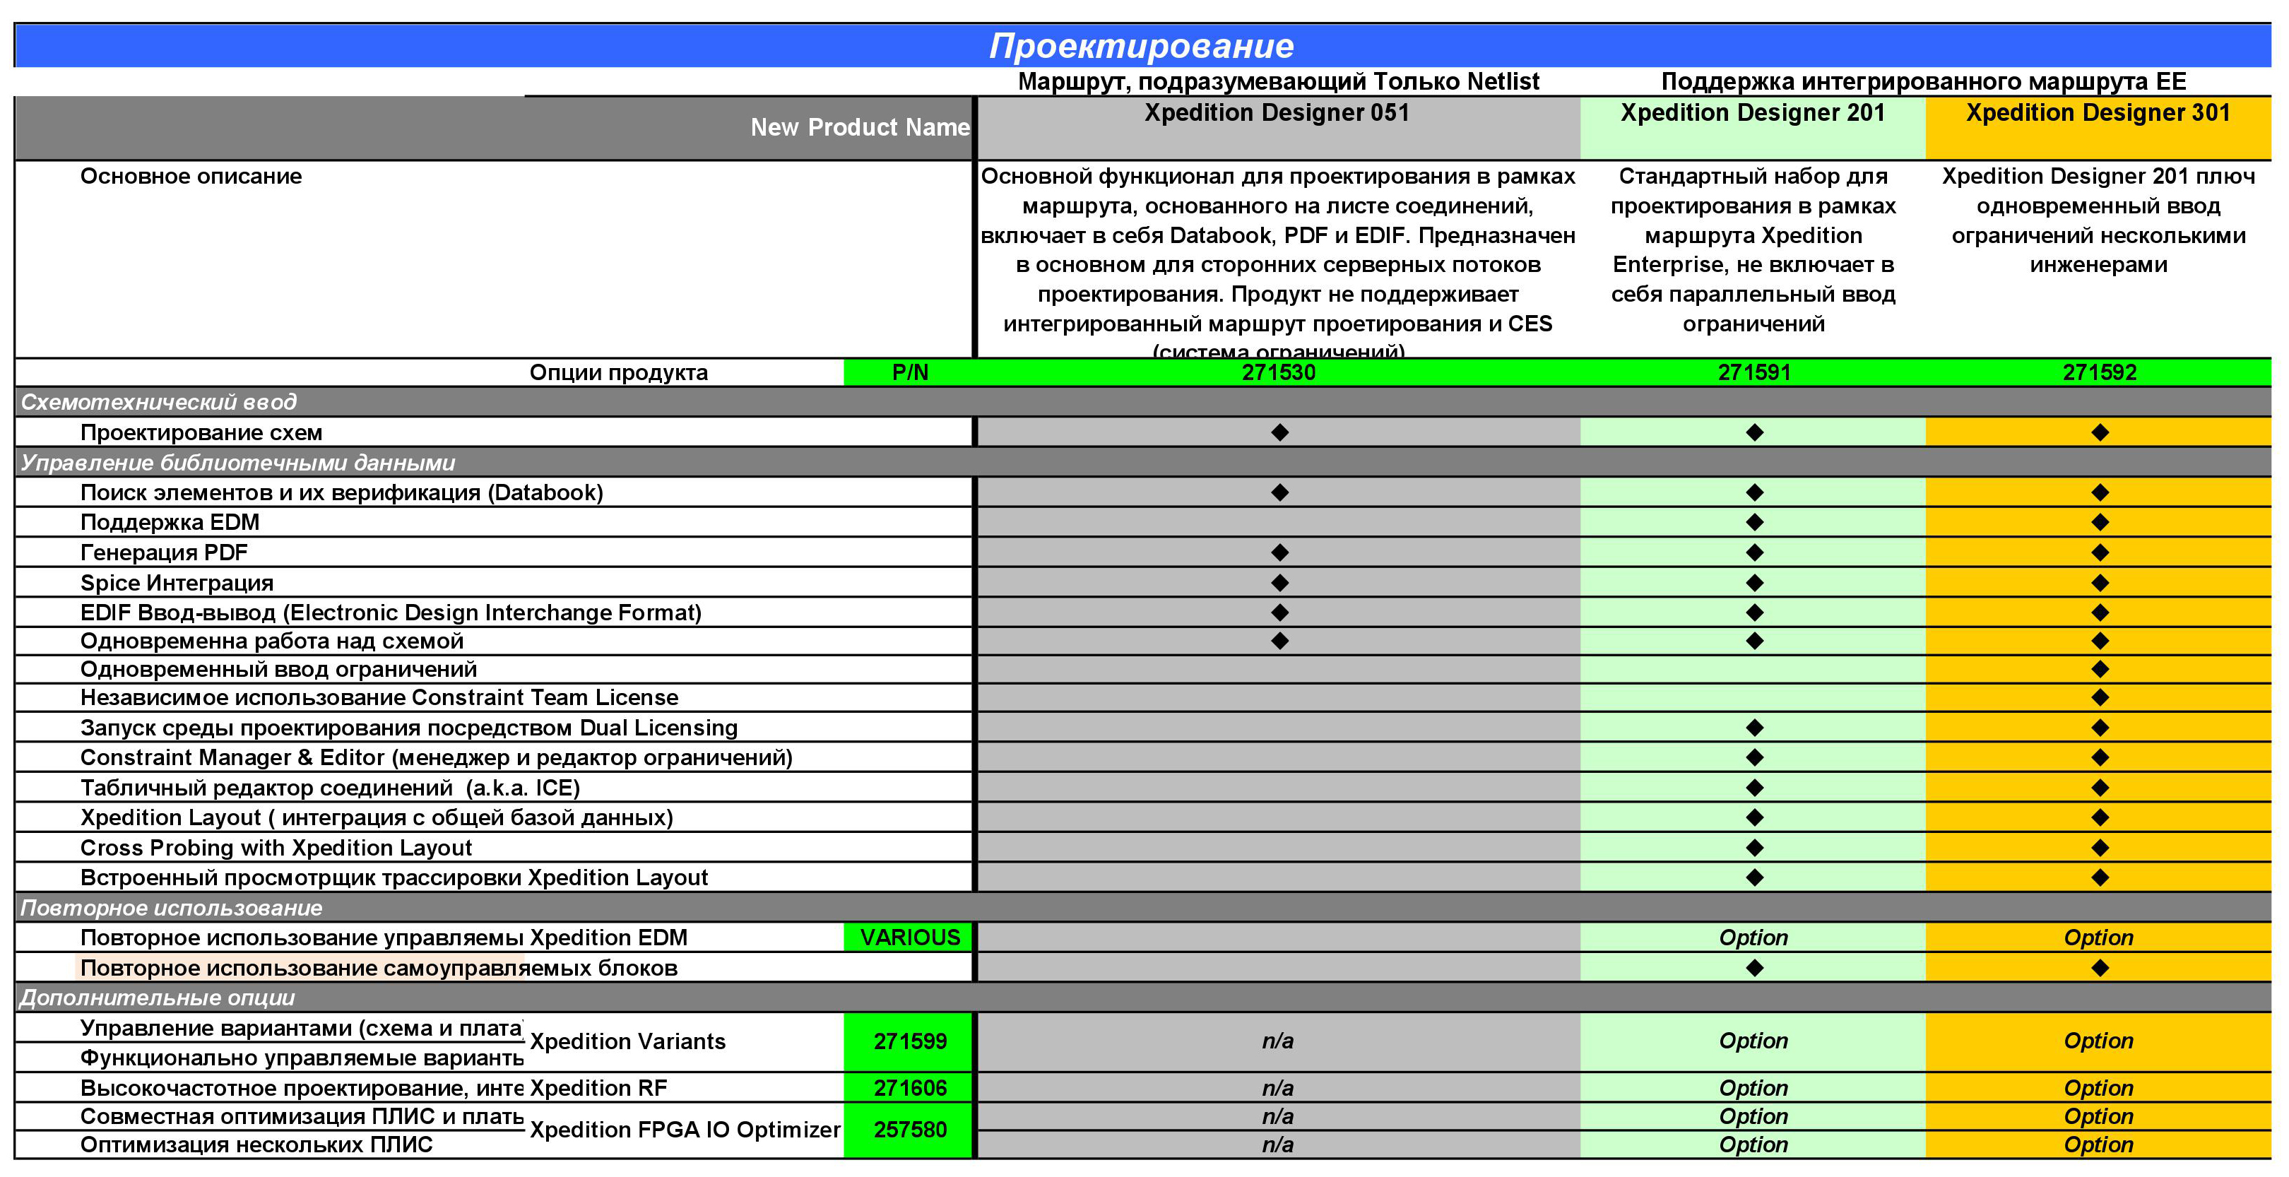Image resolution: width=2289 pixels, height=1177 pixels.
Task: Click the "Constraint Manager & Editor" row label
Action: pos(437,758)
